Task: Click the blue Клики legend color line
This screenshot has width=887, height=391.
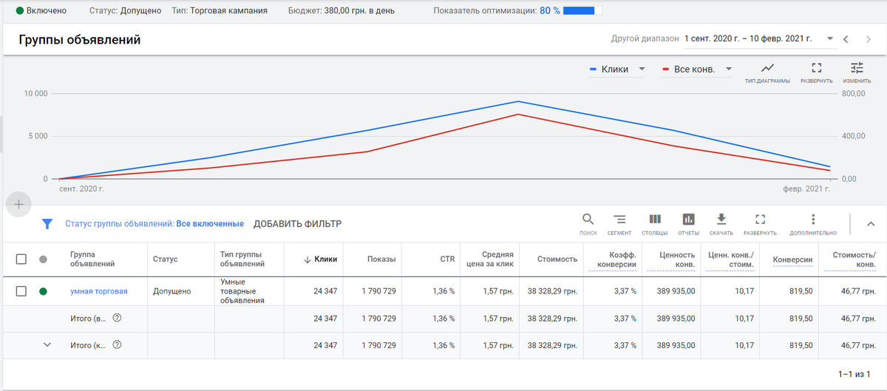Action: tap(594, 69)
